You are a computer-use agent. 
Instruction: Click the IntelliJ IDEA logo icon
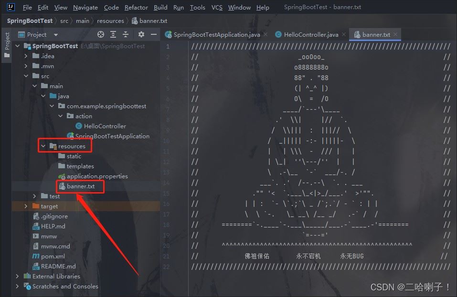point(11,7)
